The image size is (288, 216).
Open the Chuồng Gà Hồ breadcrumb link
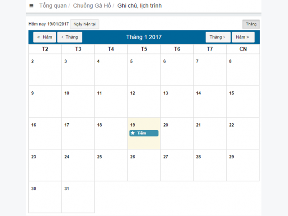[x=92, y=6]
